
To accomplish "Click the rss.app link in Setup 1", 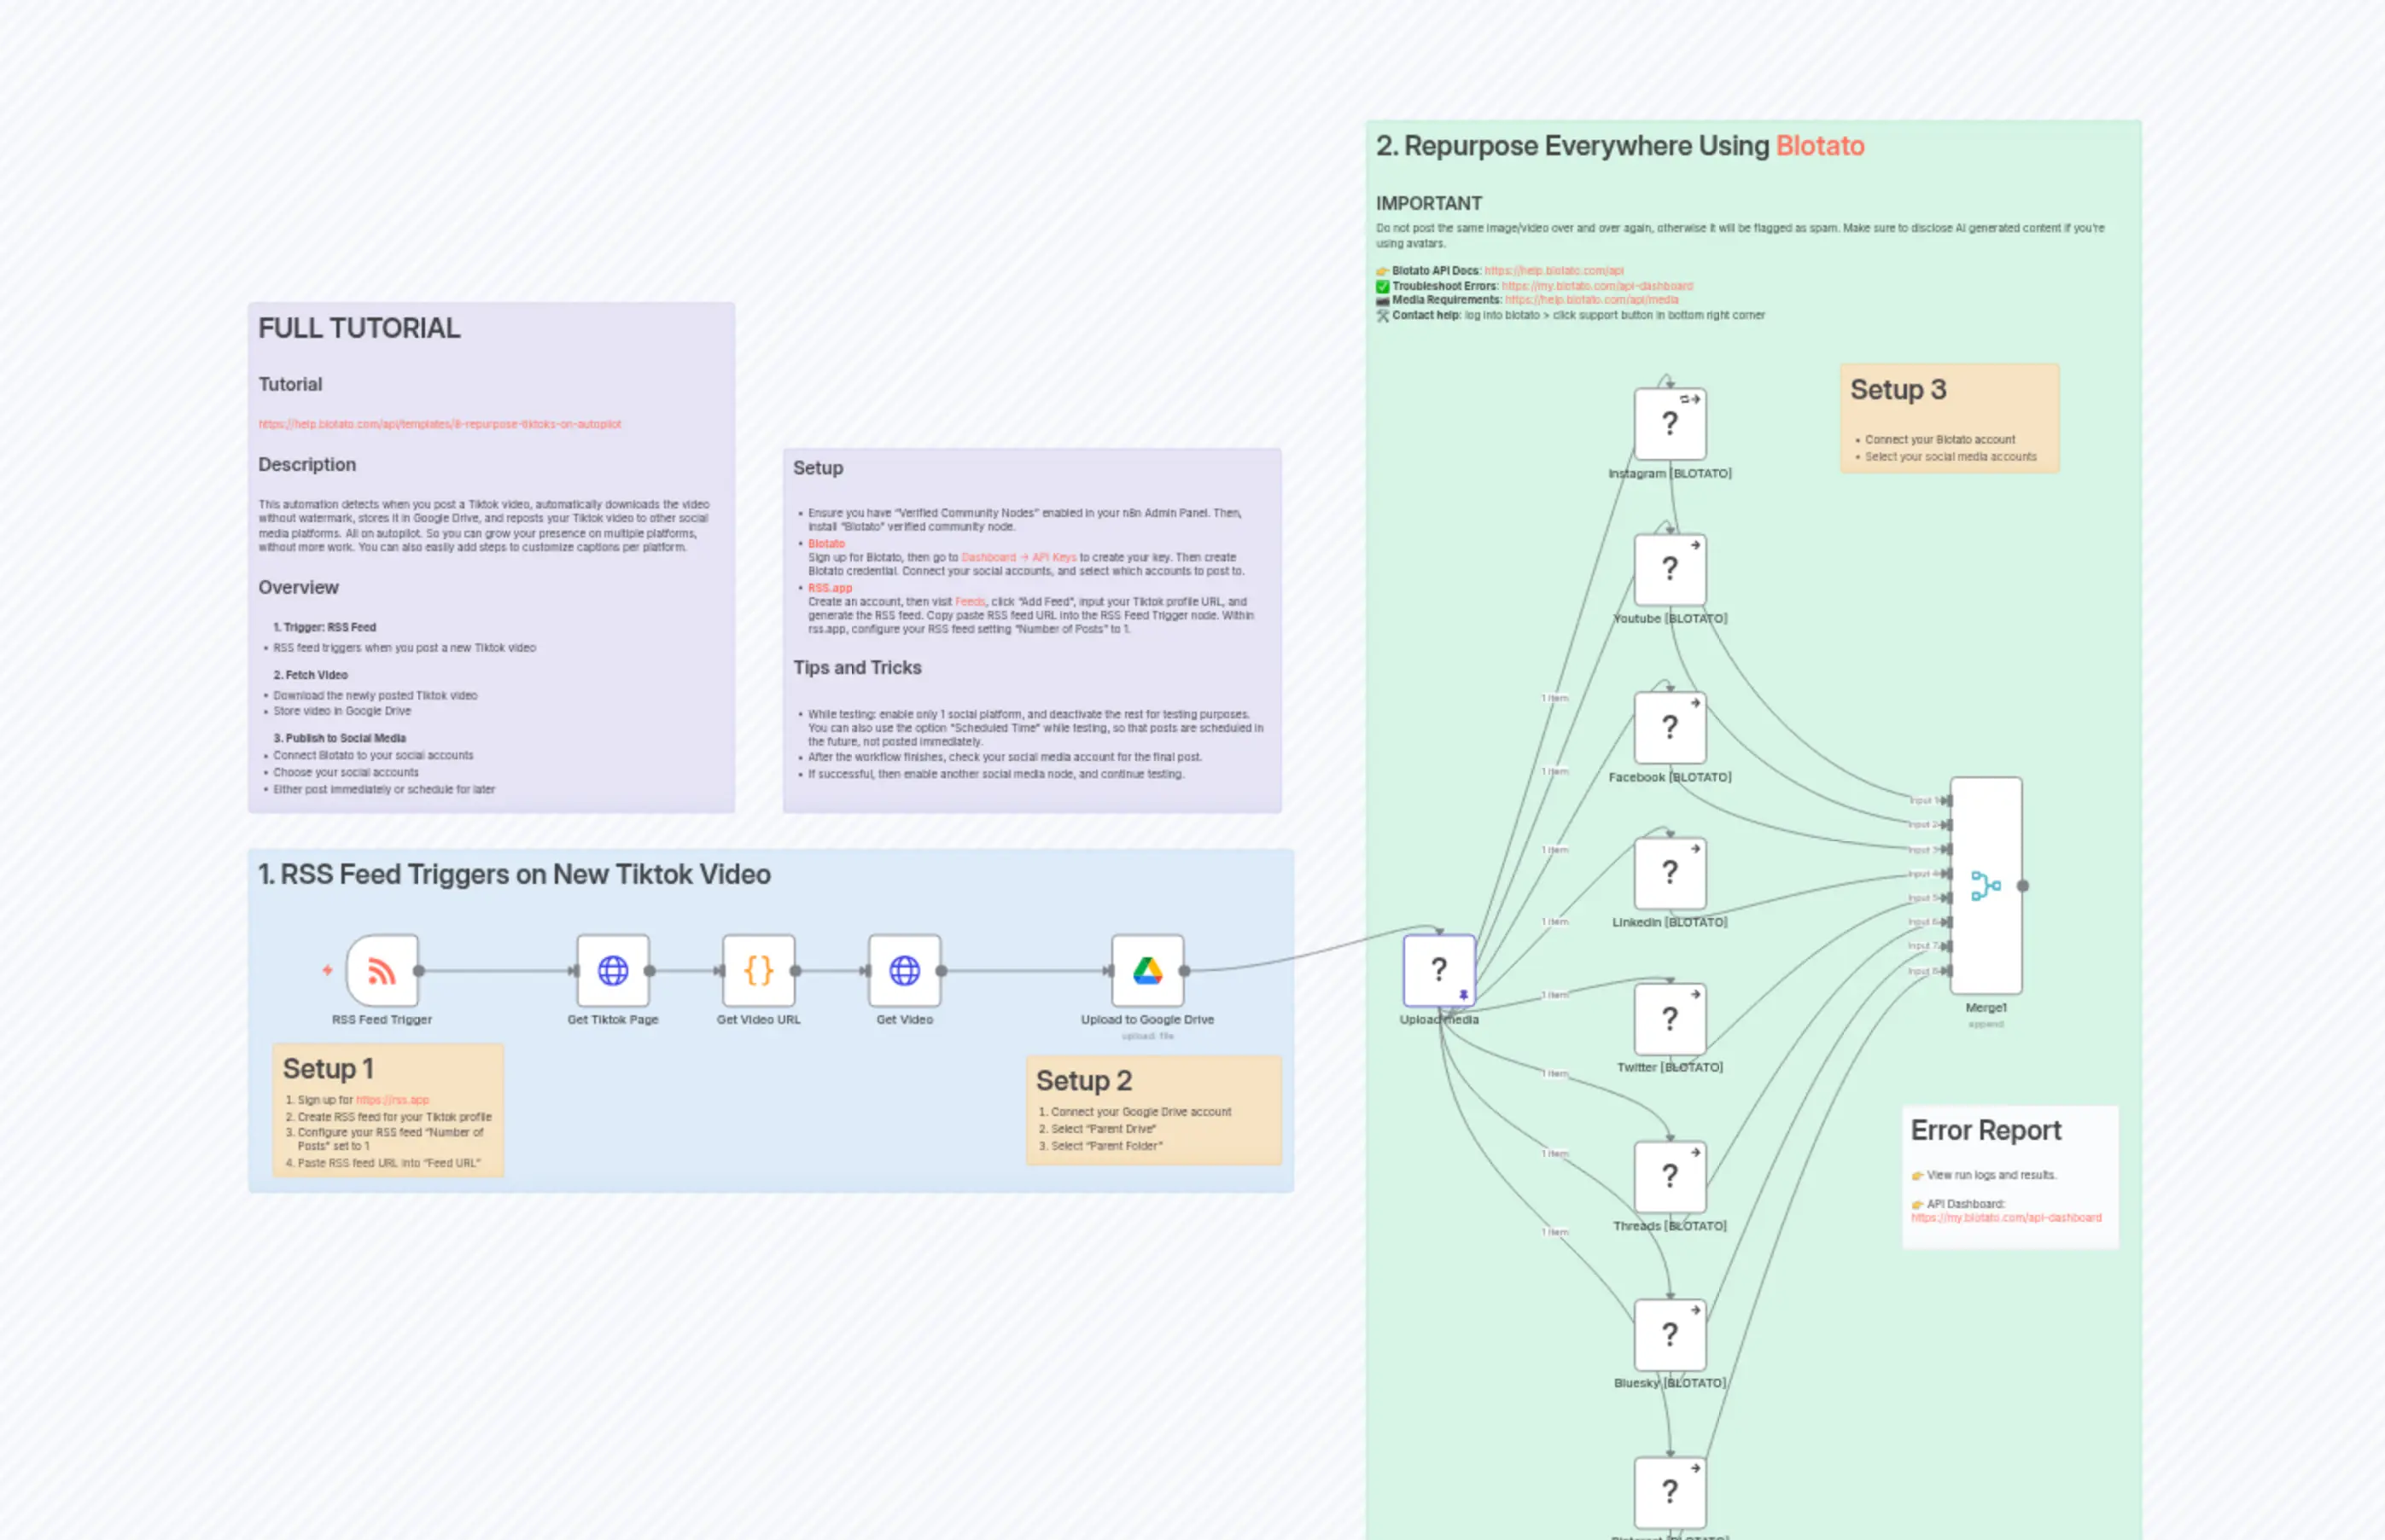I will (x=392, y=1100).
